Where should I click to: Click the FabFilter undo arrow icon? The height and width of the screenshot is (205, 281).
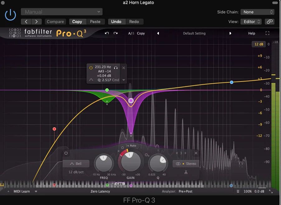click(x=107, y=33)
